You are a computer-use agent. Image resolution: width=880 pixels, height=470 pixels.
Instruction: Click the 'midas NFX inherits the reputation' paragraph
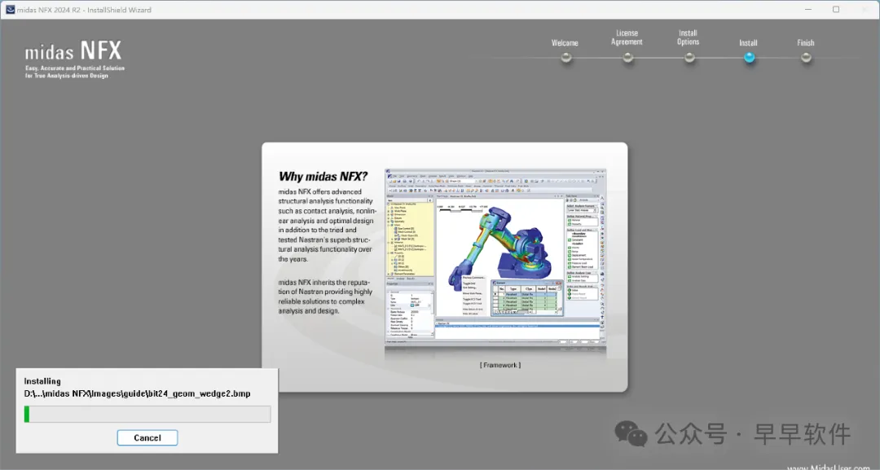pyautogui.click(x=325, y=296)
